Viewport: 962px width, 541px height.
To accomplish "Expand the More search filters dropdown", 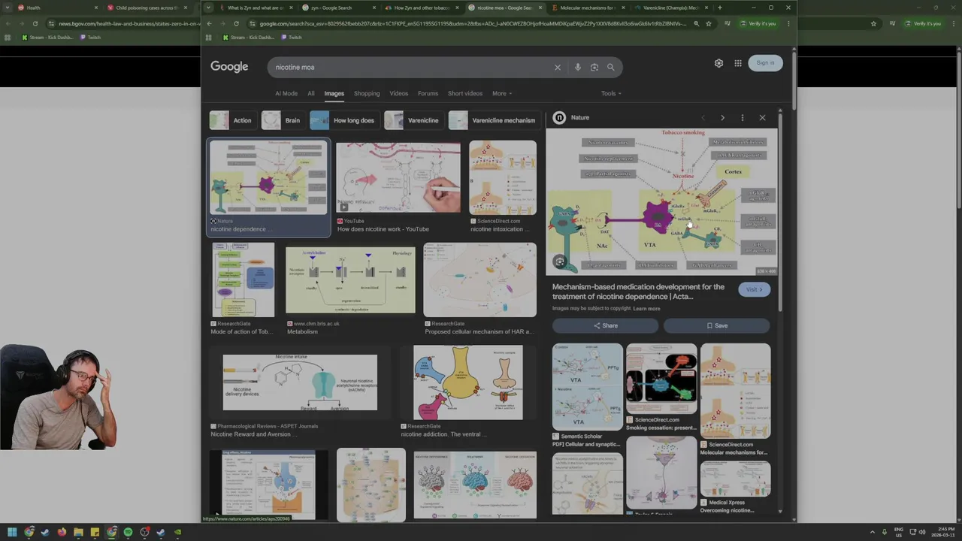I will (x=502, y=94).
